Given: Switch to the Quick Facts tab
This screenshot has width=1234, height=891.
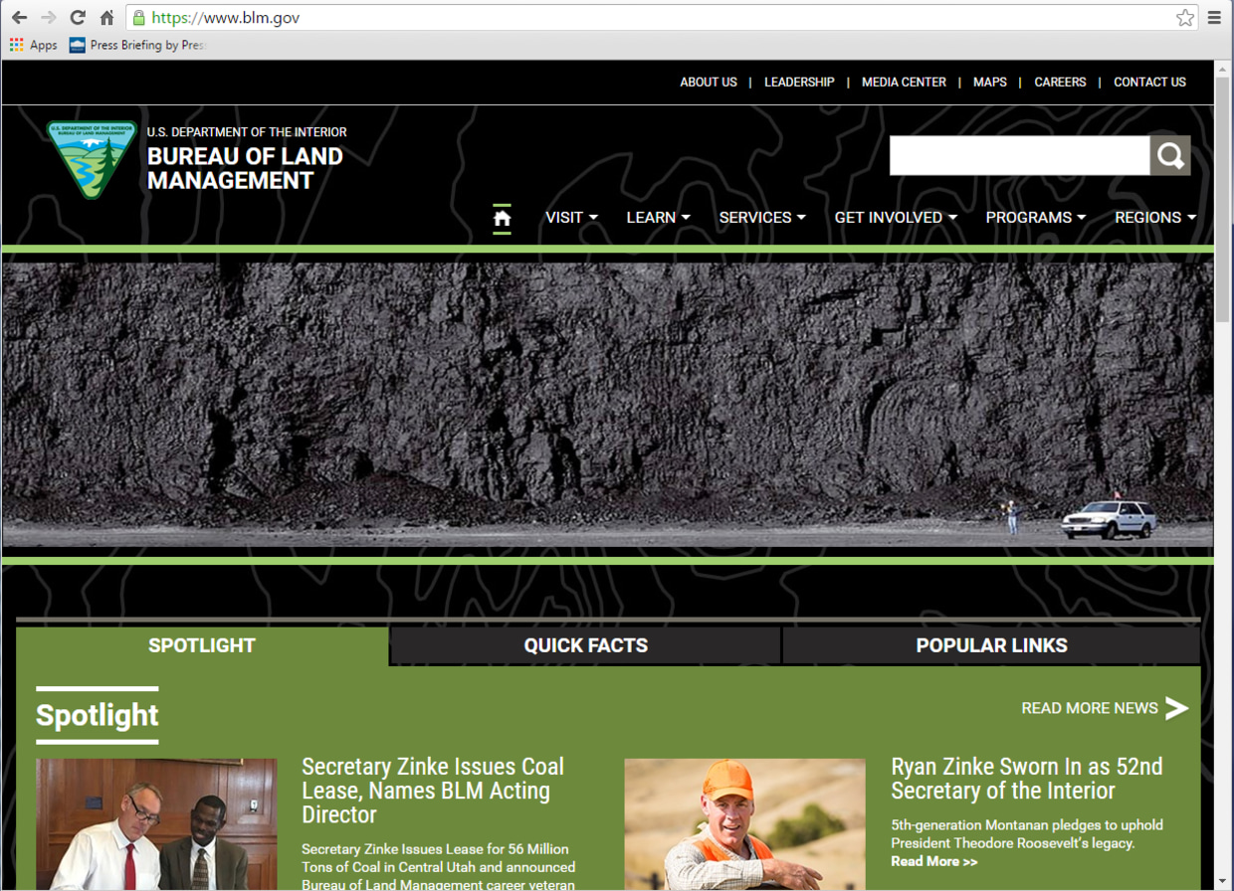Looking at the screenshot, I should coord(586,645).
